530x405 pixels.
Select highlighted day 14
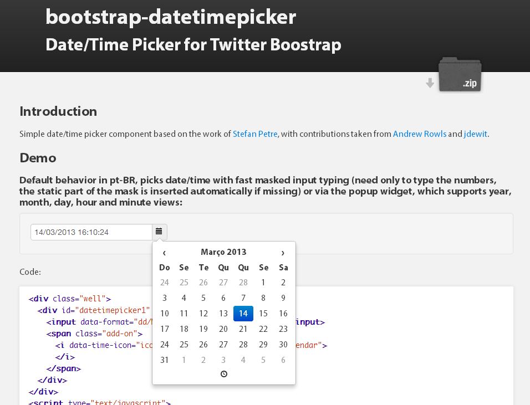click(243, 314)
